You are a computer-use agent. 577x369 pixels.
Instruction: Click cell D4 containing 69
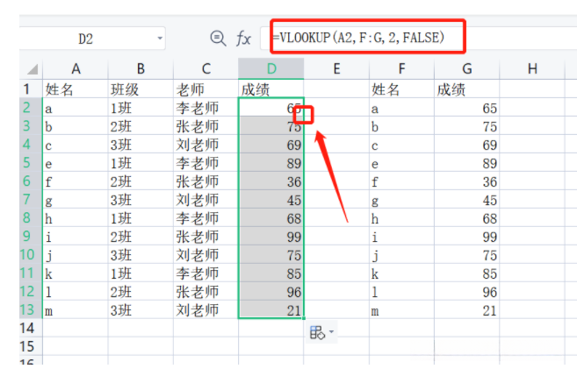[271, 144]
